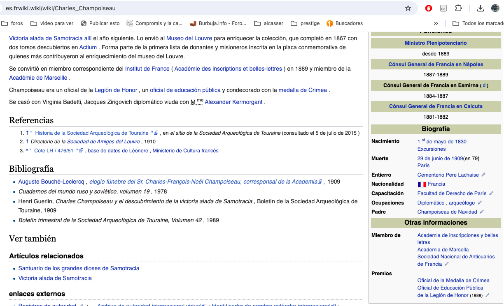Open the browser downloads icon
This screenshot has width=504, height=306.
(x=481, y=8)
